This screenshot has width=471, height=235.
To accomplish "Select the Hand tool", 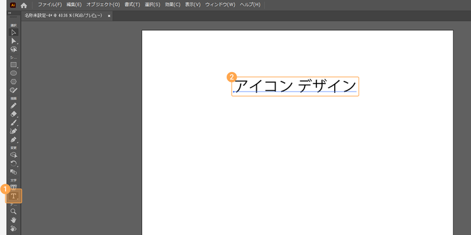I will 14,220.
